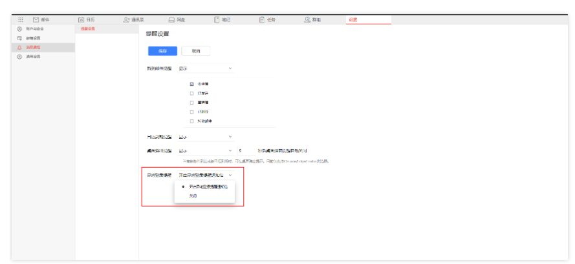The height and width of the screenshot is (264, 575).
Task: Open the 任务 tasks tab
Action: coord(267,20)
